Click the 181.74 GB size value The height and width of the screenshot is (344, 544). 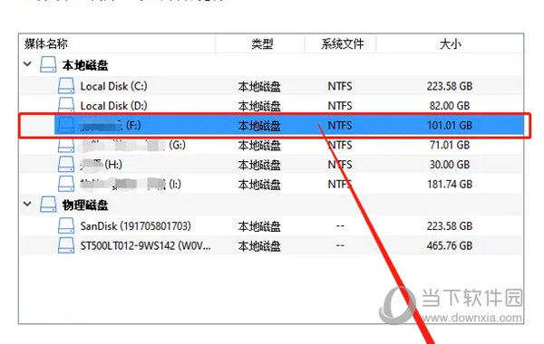[450, 184]
